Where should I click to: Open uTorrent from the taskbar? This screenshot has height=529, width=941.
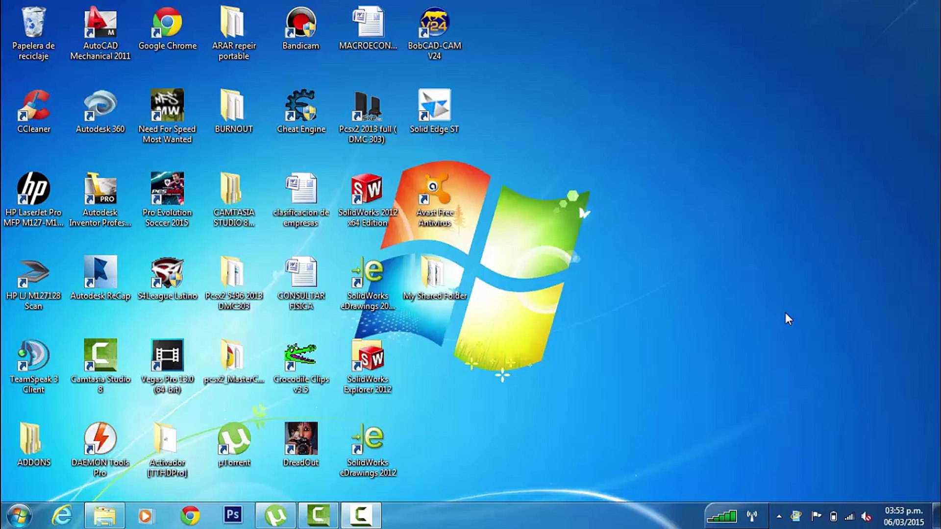coord(275,515)
